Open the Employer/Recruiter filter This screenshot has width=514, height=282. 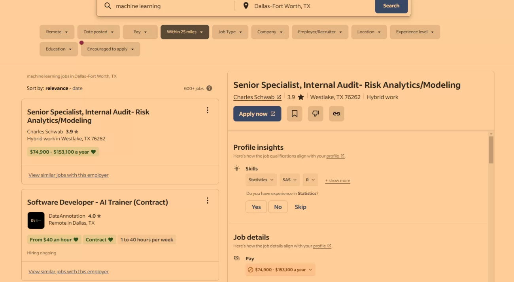point(320,32)
